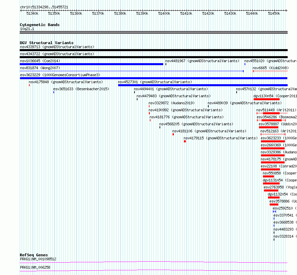Click the 10q21.1 cytogenetic band bar

[154, 32]
